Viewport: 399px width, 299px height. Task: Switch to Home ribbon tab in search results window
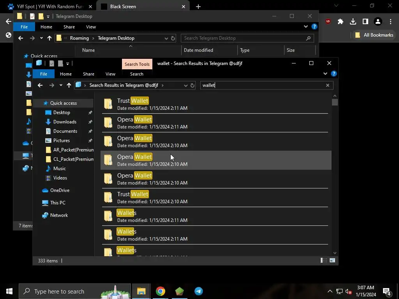pos(65,74)
